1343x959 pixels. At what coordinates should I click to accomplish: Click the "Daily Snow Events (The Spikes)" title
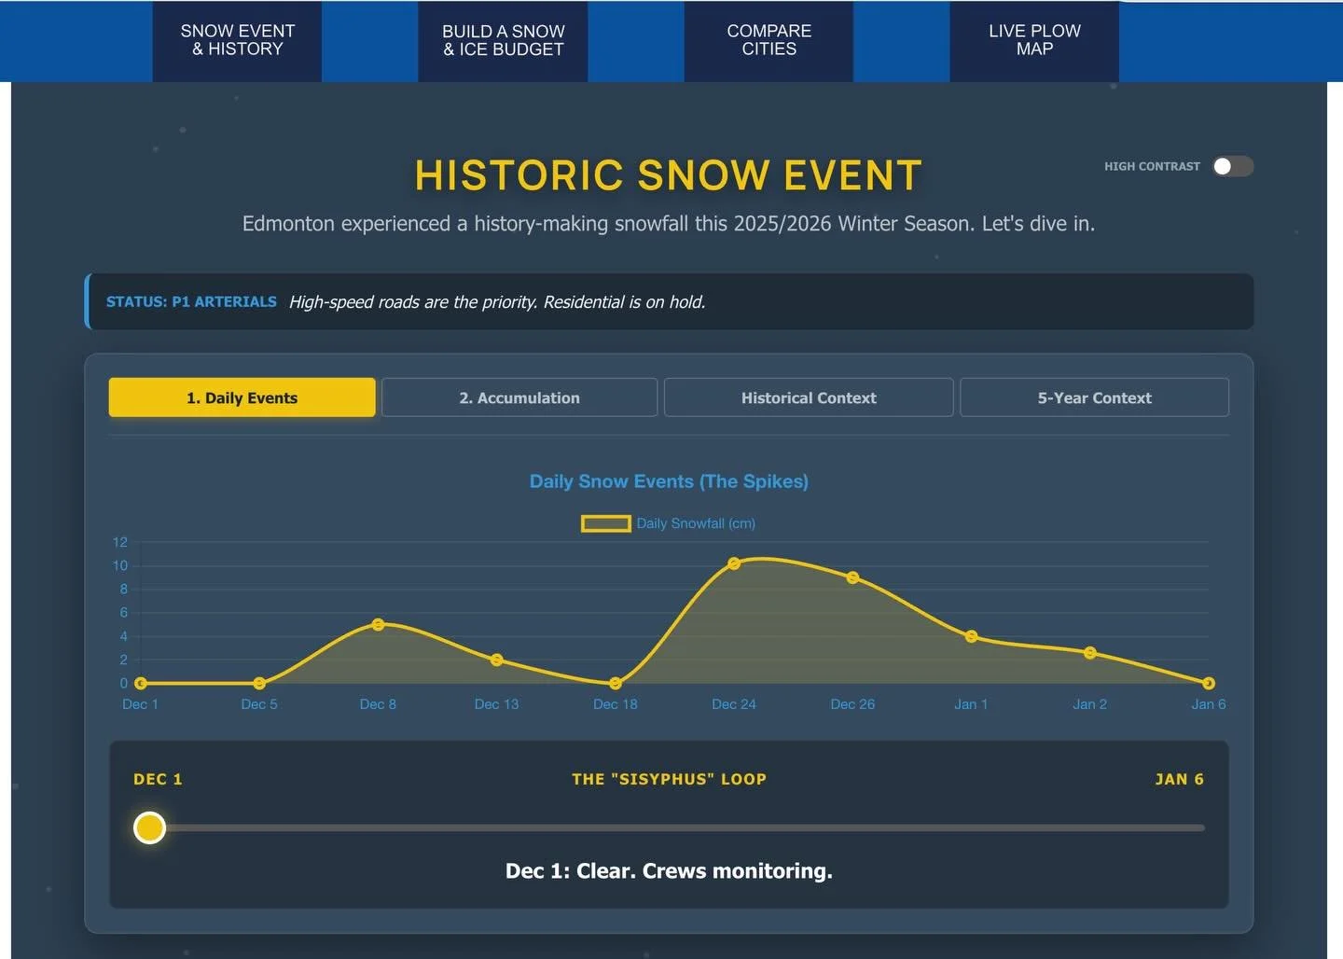(668, 481)
